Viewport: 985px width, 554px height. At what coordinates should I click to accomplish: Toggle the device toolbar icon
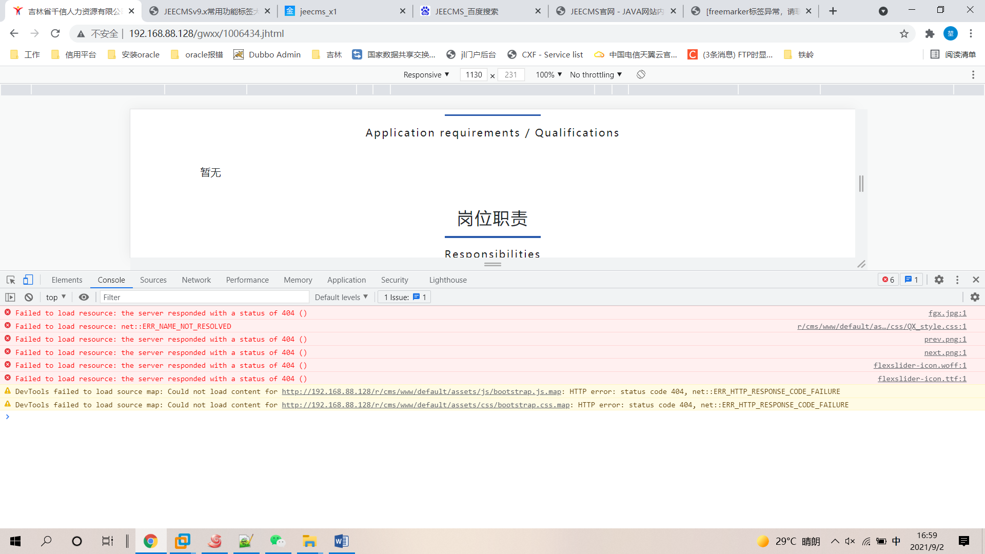28,280
